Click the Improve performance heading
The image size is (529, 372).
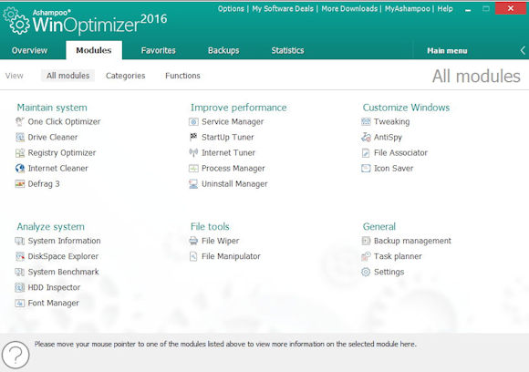(x=239, y=108)
